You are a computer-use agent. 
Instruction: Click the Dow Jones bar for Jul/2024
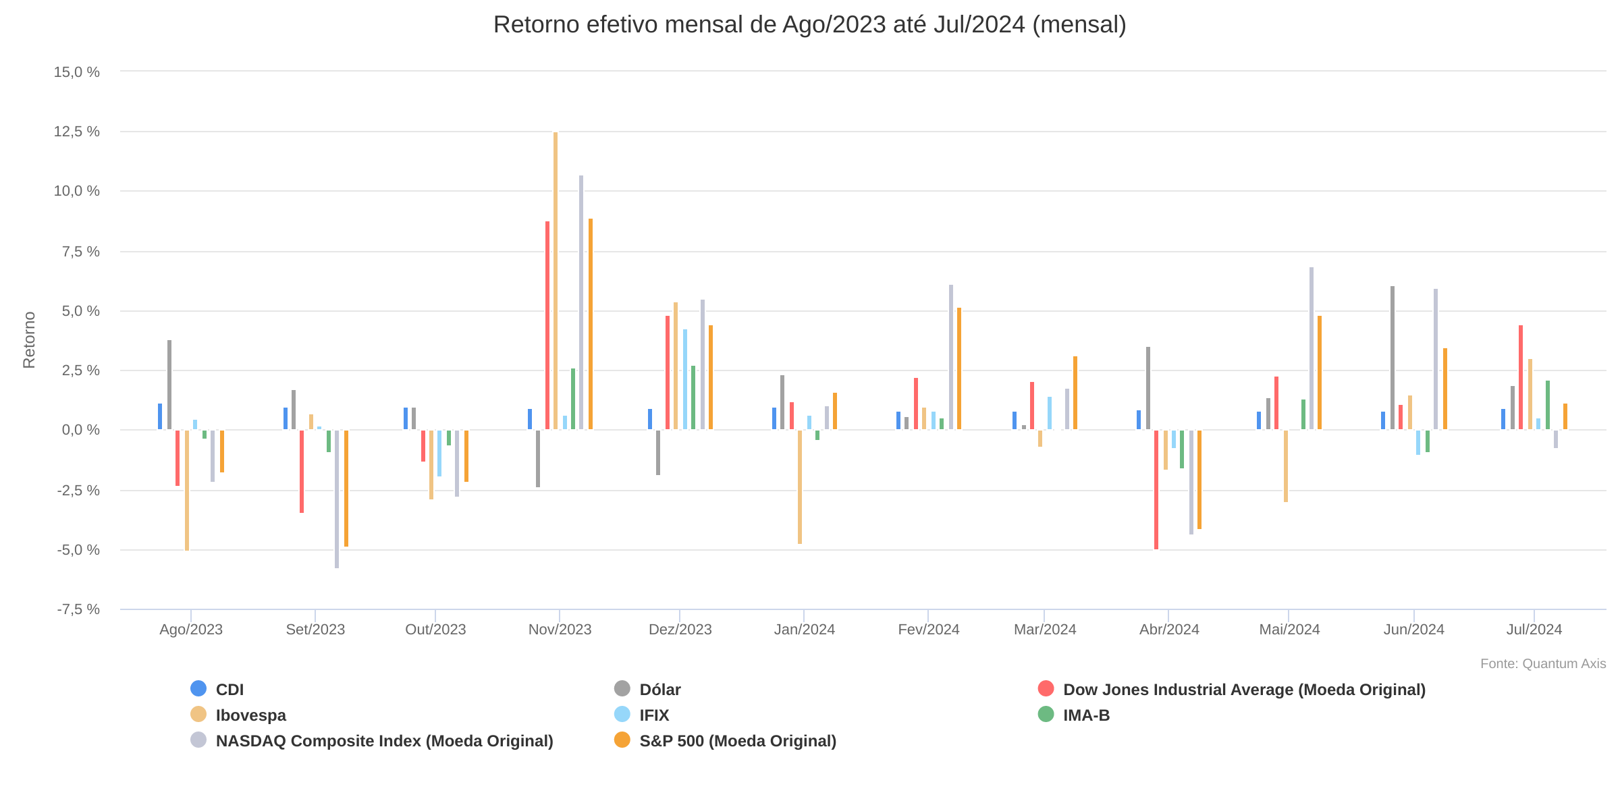pyautogui.click(x=1521, y=377)
